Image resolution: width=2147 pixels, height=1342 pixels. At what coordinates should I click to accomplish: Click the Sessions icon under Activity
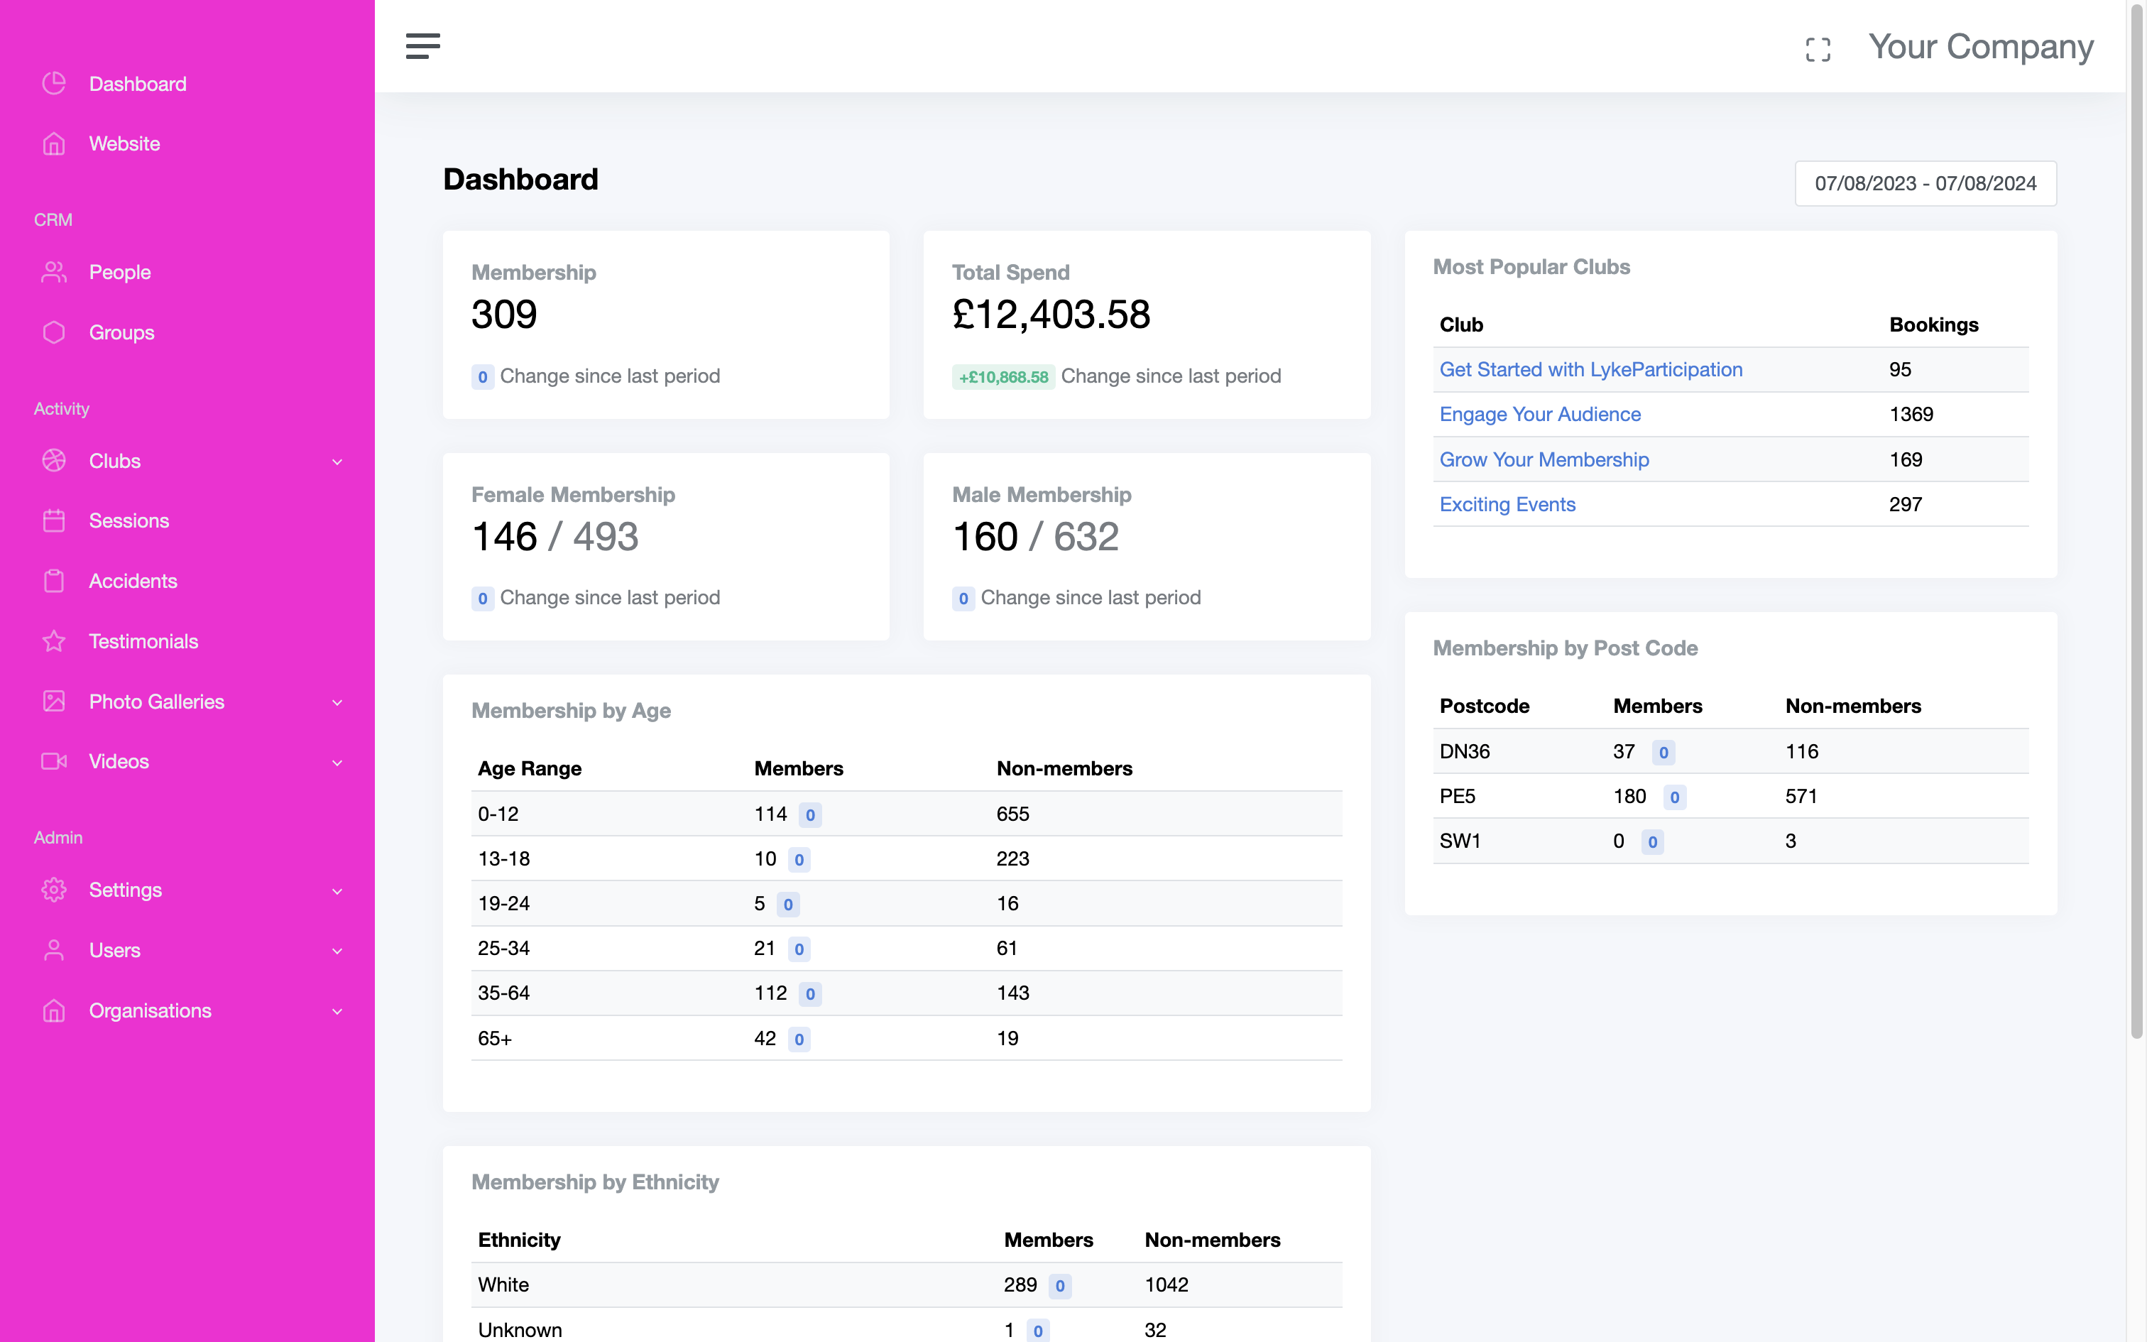[x=54, y=521]
